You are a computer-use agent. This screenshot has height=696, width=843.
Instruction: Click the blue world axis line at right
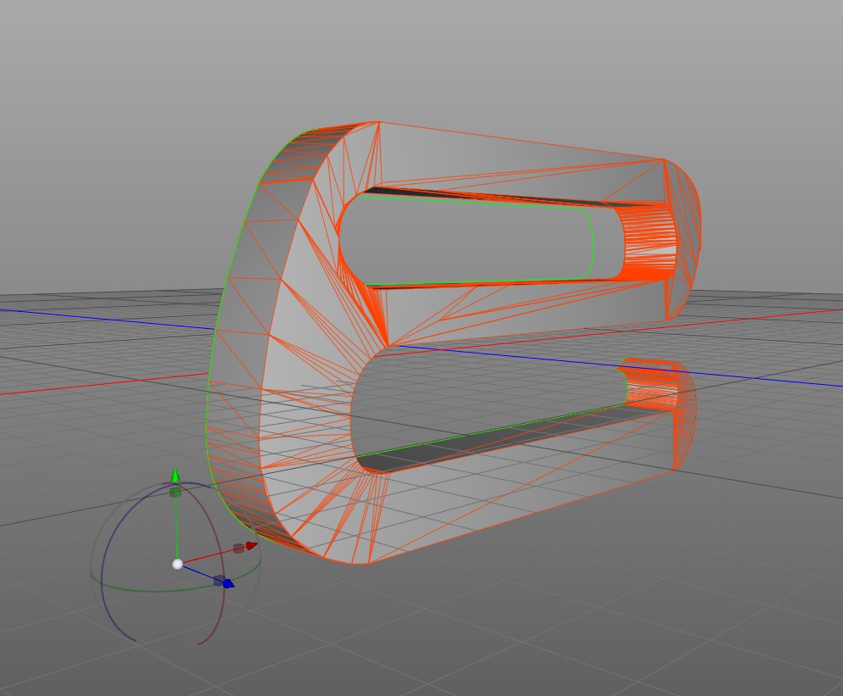pos(763,378)
